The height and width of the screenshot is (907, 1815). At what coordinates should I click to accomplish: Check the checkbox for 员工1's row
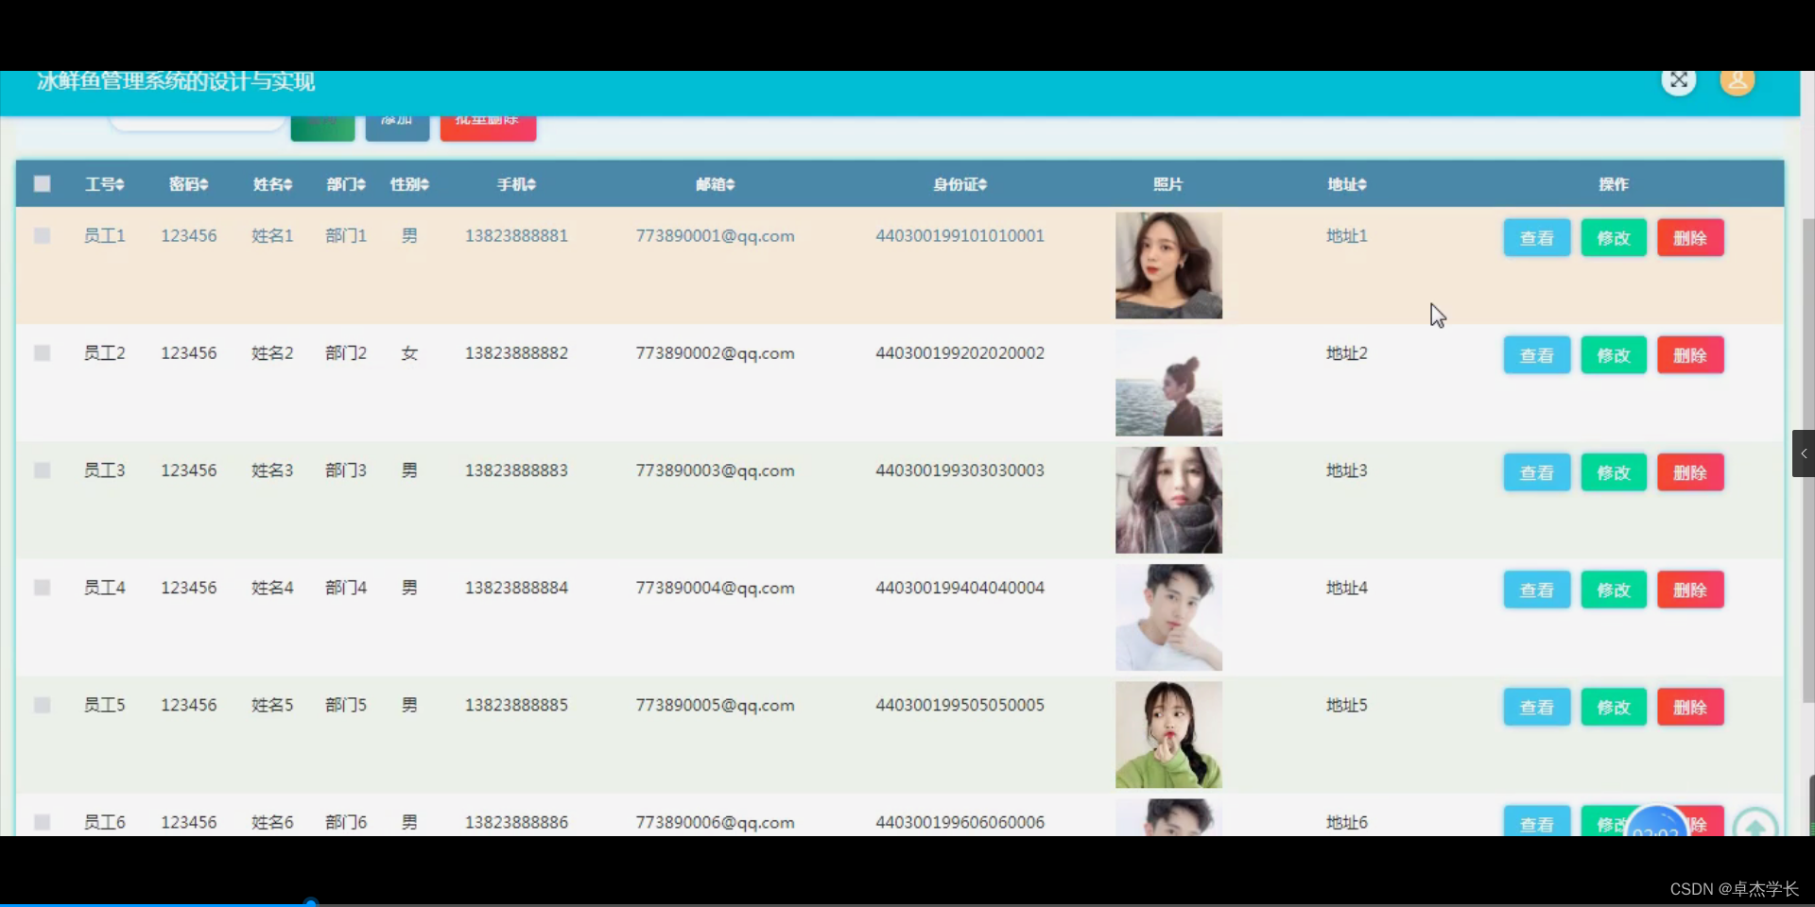[42, 235]
